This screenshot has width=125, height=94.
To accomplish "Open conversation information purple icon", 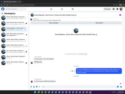I will coord(120,15).
